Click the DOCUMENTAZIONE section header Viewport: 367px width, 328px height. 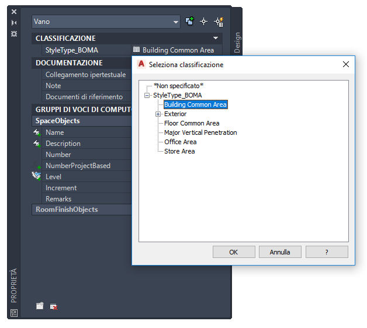click(x=81, y=62)
